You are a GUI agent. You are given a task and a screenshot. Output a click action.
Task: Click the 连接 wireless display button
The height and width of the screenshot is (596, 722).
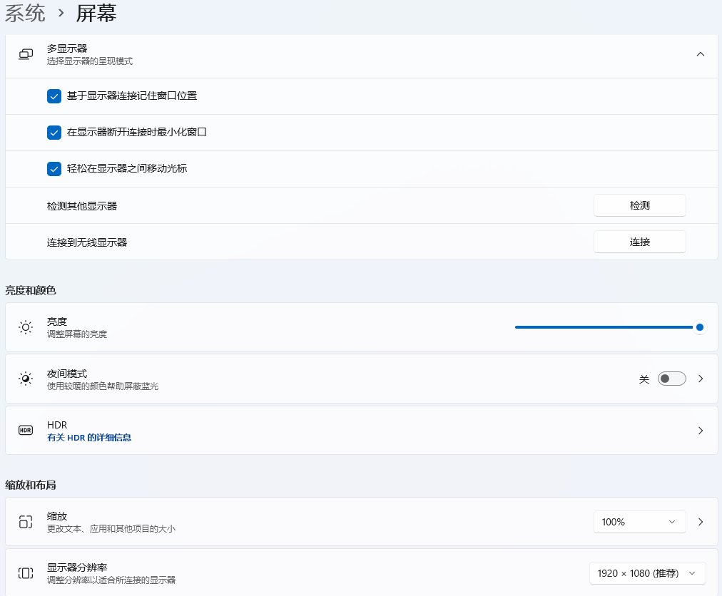(x=639, y=242)
